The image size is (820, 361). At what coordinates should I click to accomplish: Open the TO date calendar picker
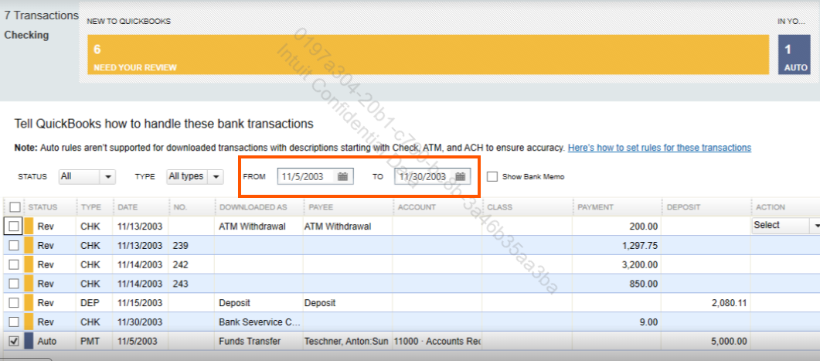tap(460, 176)
